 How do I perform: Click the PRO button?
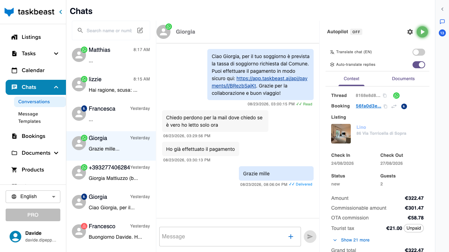(x=33, y=215)
